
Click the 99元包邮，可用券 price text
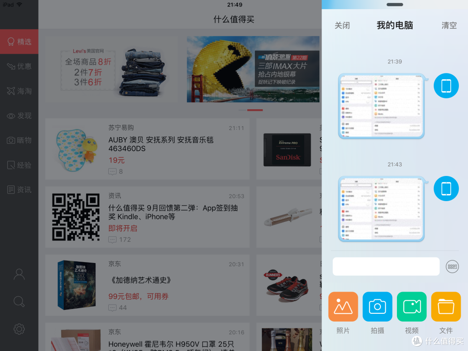(x=139, y=296)
